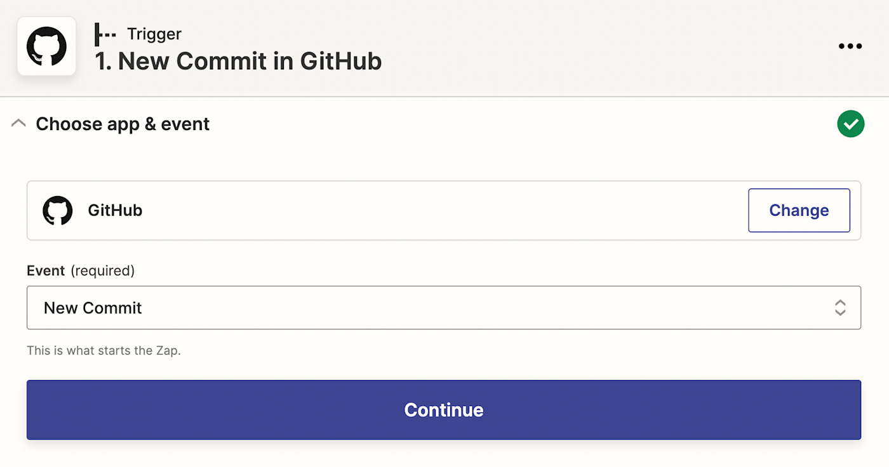Click blank area of the step header bar
The width and height of the screenshot is (889, 467).
pos(603,48)
